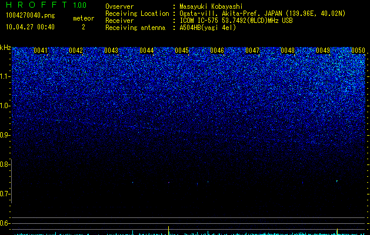Click the file name 1004270040.png
This screenshot has width=370, height=235.
(x=31, y=15)
